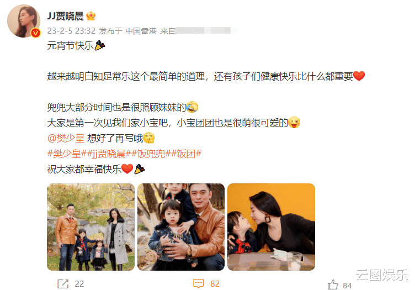Open the family-of-four outdoor photo

(x=91, y=227)
